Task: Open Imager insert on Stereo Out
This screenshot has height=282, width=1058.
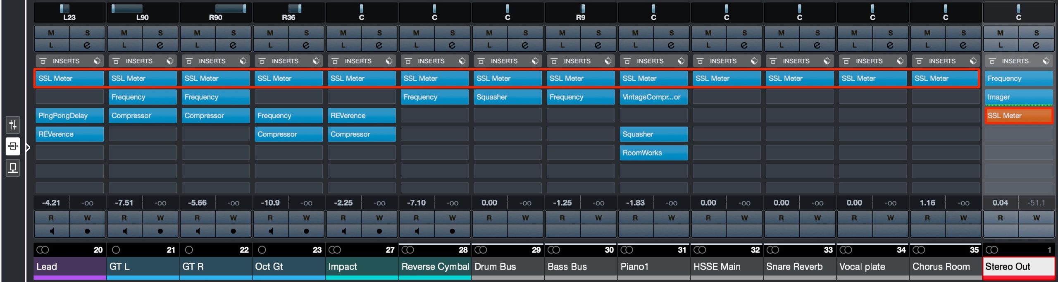Action: (x=1019, y=97)
